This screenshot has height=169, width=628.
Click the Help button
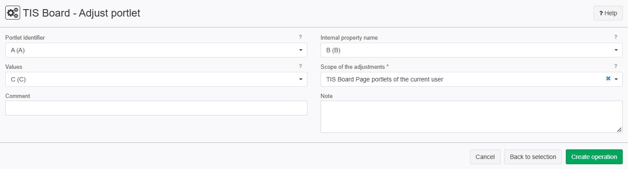608,14
